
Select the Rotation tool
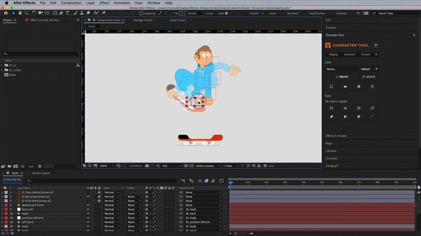(x=34, y=13)
